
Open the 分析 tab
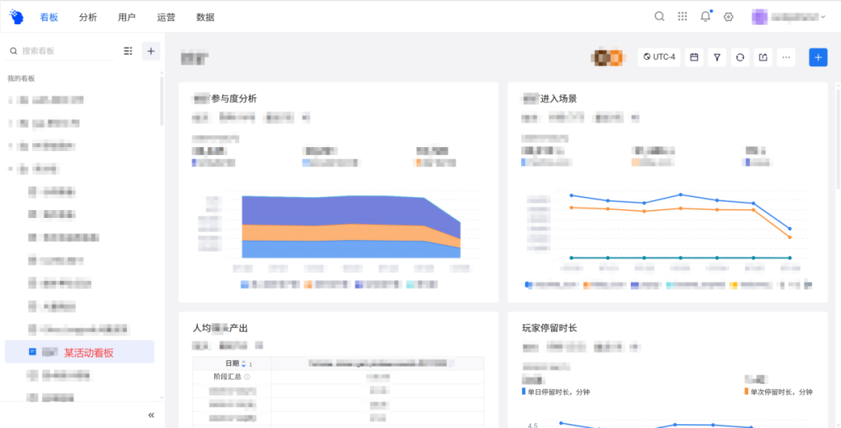pyautogui.click(x=88, y=17)
